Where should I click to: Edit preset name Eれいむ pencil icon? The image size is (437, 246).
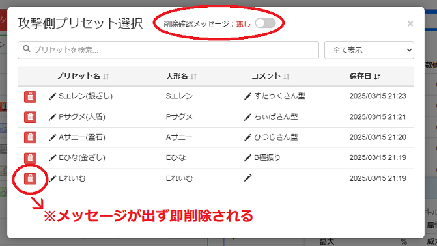52,178
